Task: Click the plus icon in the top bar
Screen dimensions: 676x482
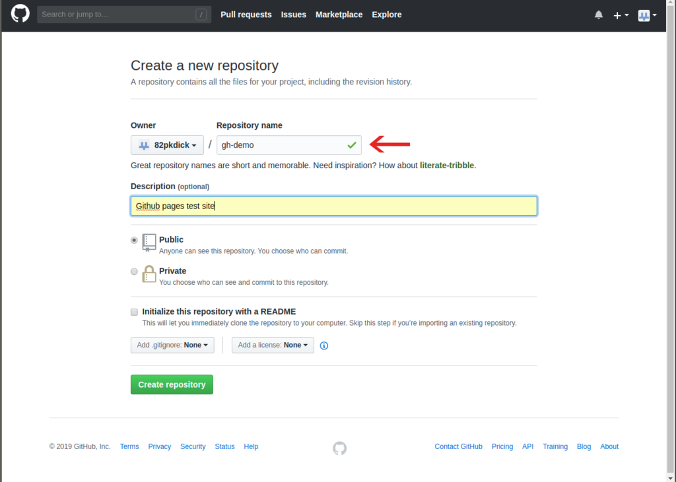Action: (617, 14)
